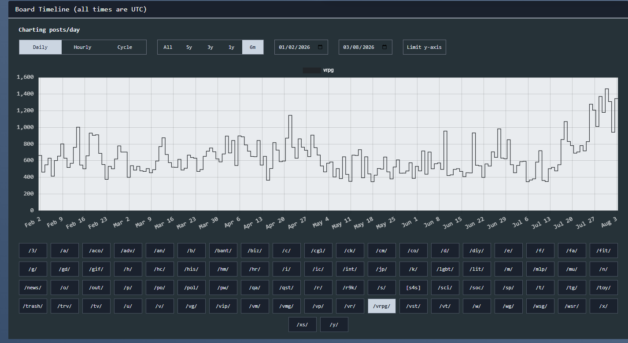Screen dimensions: 628x343
Task: Select the /lgbt/ board
Action: click(445, 269)
